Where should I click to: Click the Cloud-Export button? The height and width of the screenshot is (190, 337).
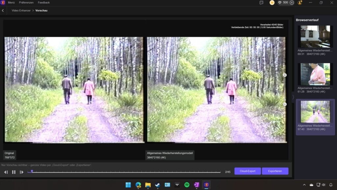[x=247, y=171]
